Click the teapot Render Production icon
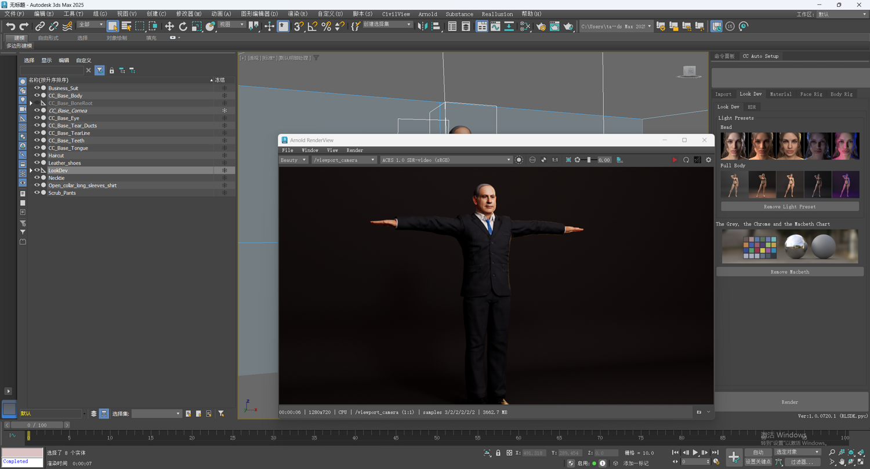This screenshot has width=870, height=469. click(x=568, y=26)
